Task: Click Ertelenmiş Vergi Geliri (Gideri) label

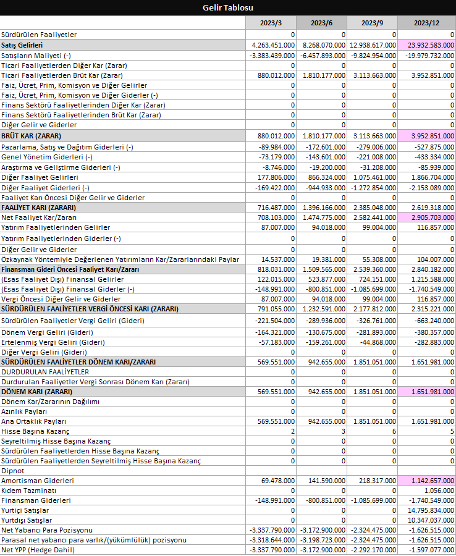Action: click(53, 342)
